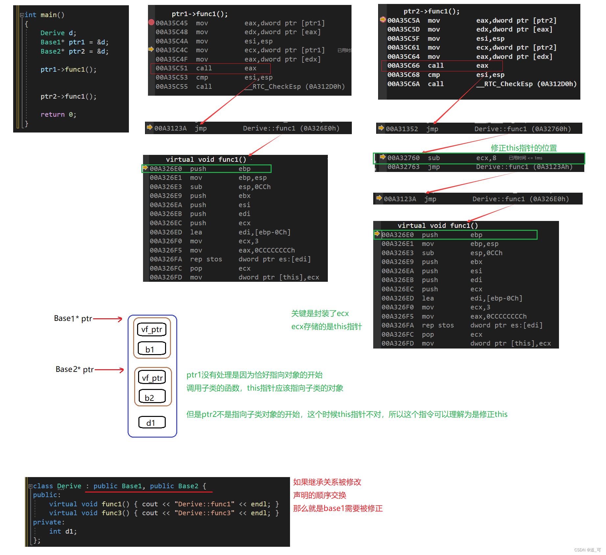606x555 pixels.
Task: Click the 00A35C68 cmp esi,esp row
Action: (x=446, y=75)
